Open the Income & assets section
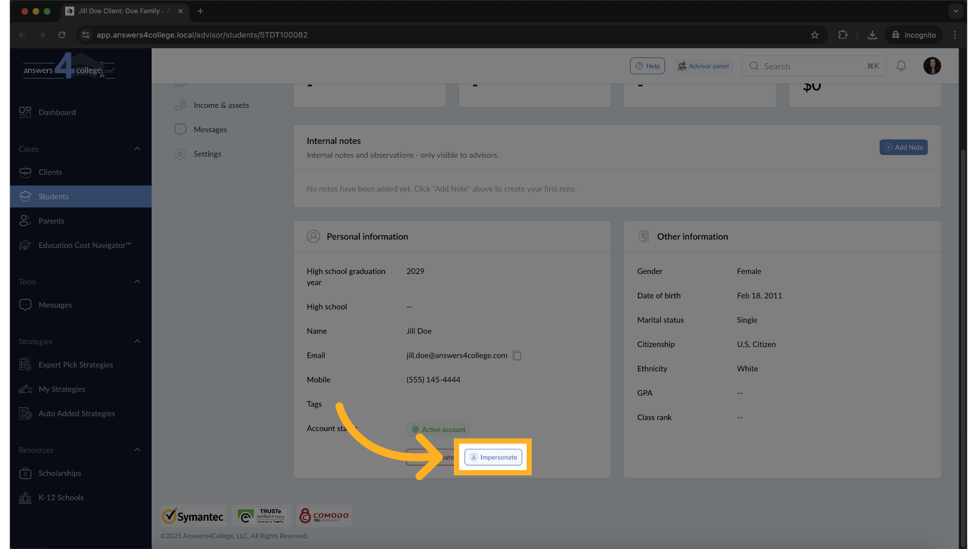This screenshot has height=549, width=977. 181,105
